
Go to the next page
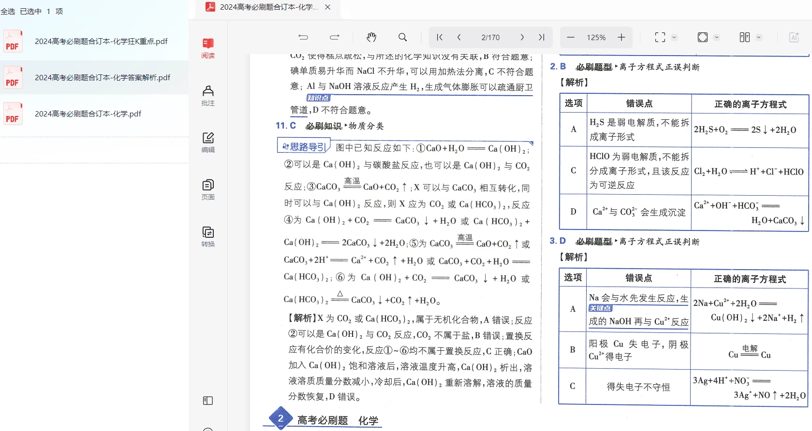coord(522,37)
